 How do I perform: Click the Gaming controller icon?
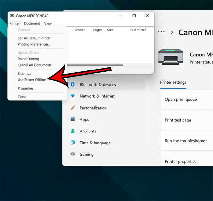[x=73, y=154]
